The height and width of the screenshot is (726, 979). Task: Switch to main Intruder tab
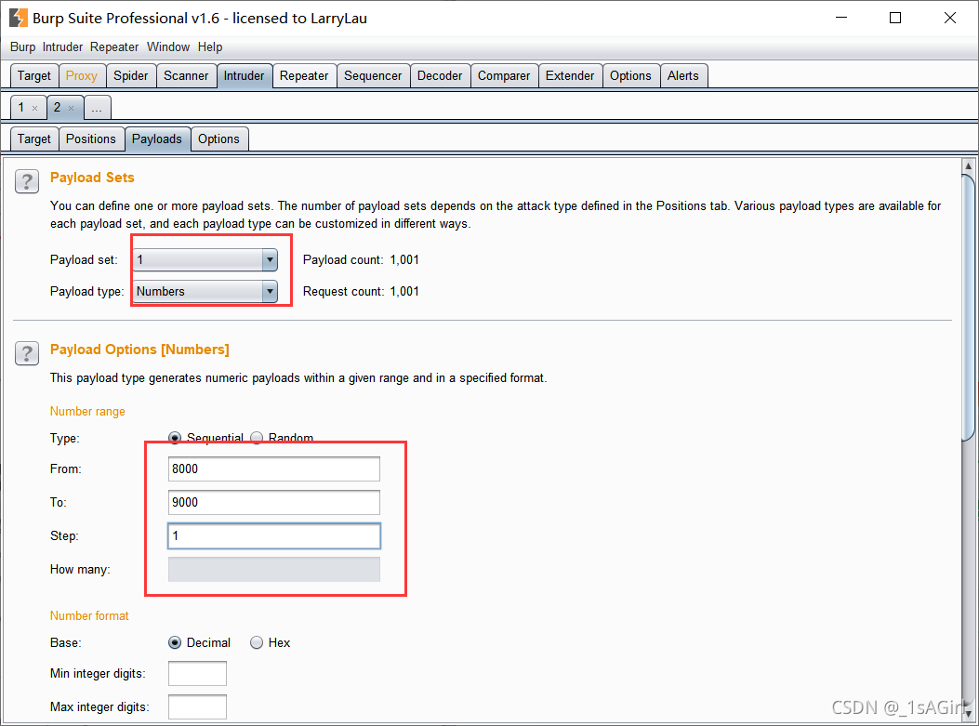pyautogui.click(x=245, y=75)
